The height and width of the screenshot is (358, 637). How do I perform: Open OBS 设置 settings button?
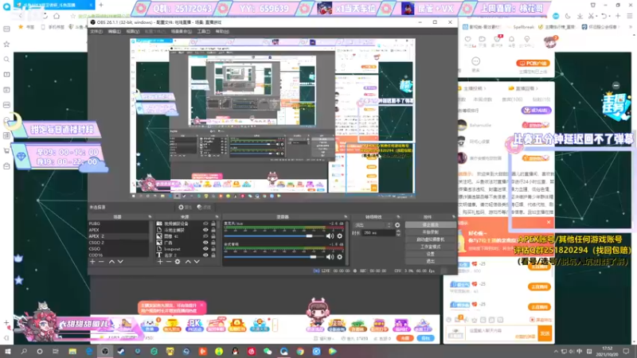point(430,254)
